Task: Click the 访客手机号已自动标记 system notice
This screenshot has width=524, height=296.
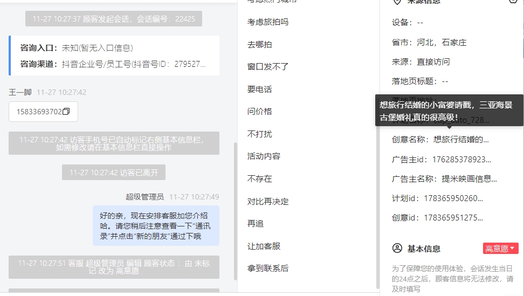Action: coord(114,143)
